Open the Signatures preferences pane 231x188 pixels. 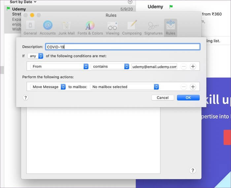[x=153, y=28]
